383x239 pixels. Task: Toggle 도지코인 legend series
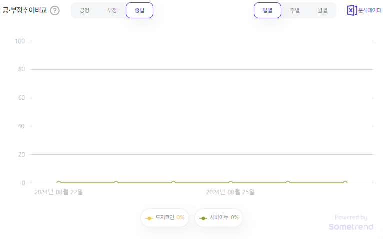click(165, 217)
